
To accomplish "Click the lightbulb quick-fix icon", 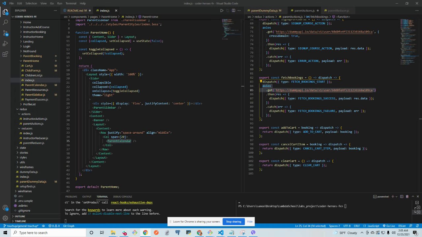I will 261,82.
